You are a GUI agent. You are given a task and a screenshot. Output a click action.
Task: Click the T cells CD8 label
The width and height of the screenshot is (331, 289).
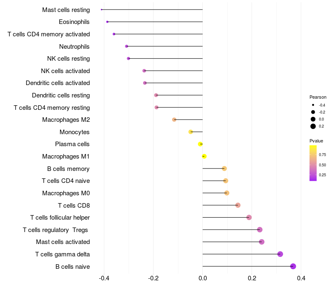click(x=74, y=205)
